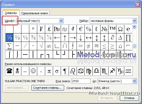Select the greater-than-or-equal ≥ symbol
The image size is (142, 104).
(x=112, y=46)
